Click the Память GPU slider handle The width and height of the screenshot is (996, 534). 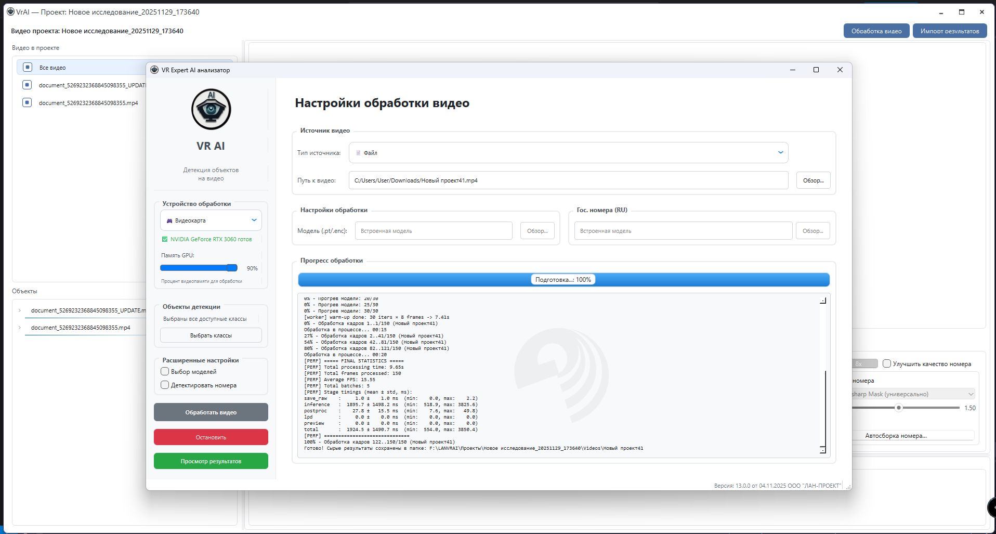[232, 268]
